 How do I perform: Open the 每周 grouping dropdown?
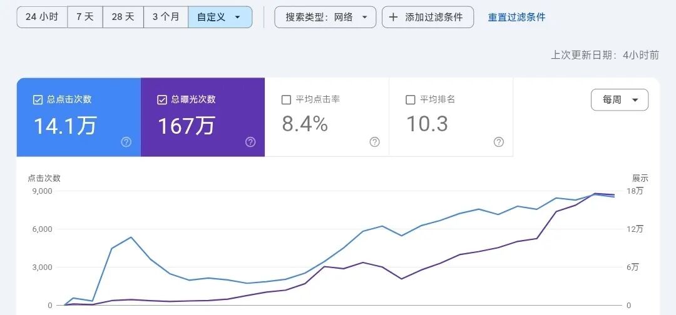620,100
